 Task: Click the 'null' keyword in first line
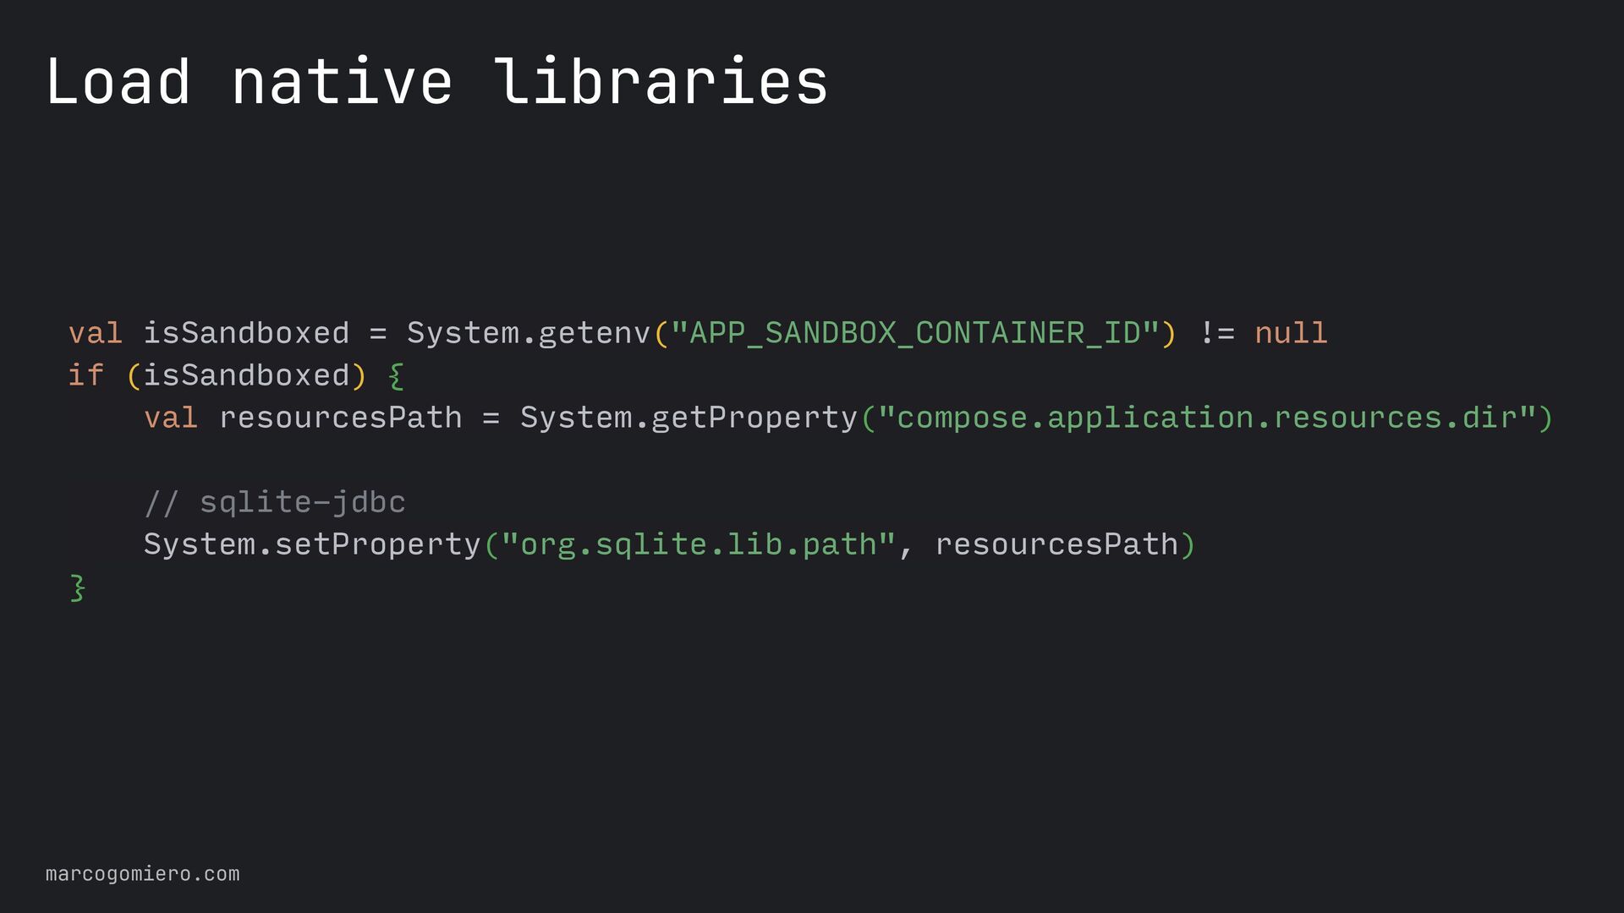(1291, 333)
